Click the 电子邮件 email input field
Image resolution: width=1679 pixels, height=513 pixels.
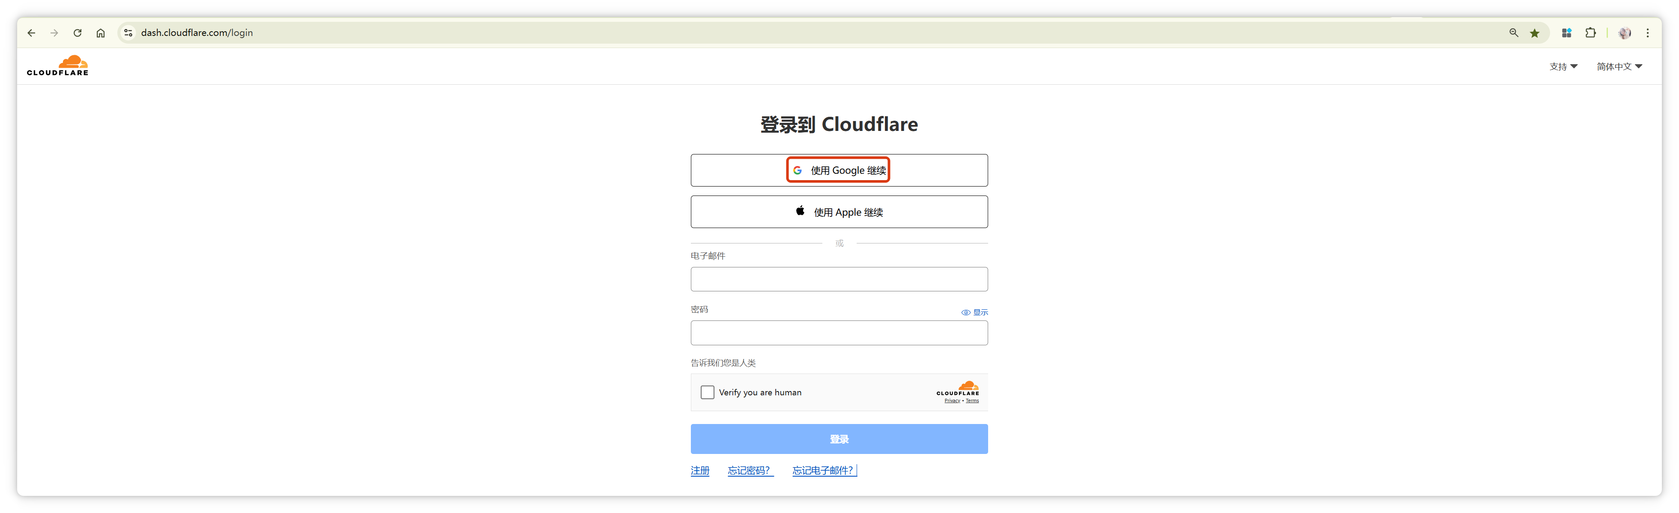(839, 279)
